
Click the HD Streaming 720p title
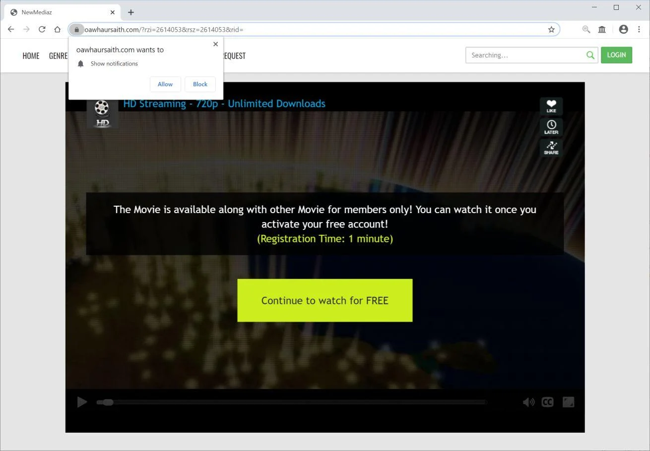[x=224, y=104]
